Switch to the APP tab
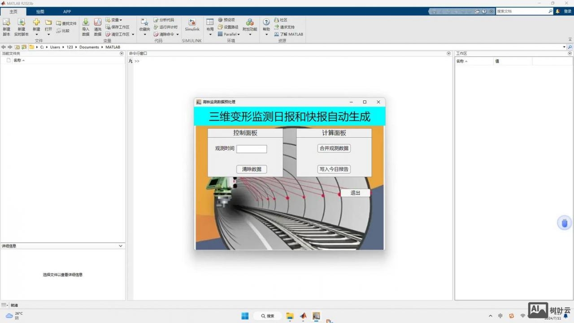 click(x=67, y=12)
